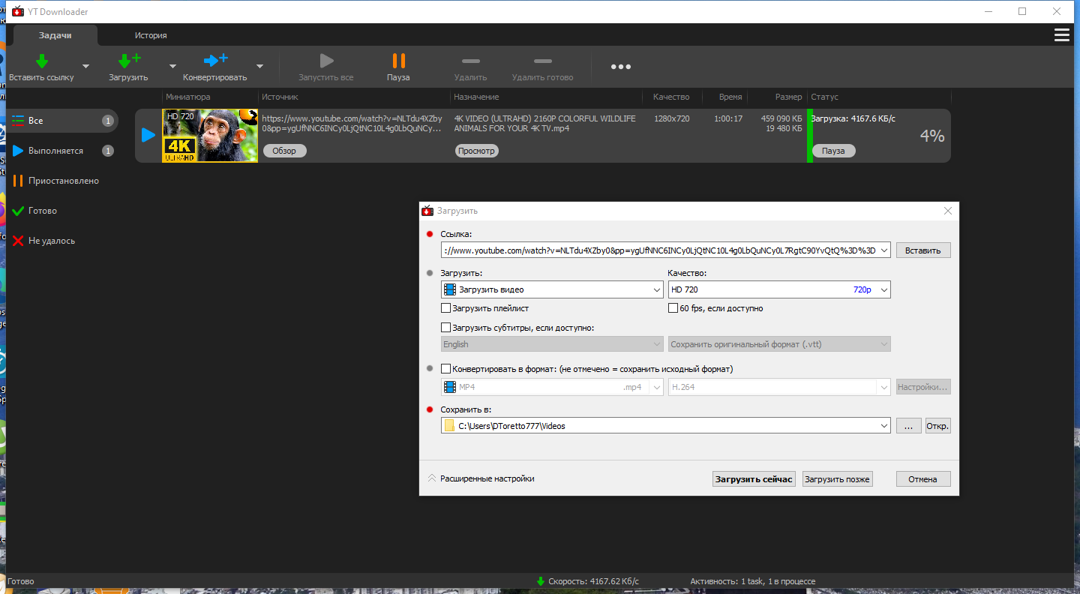This screenshot has height=594, width=1080.
Task: Pause downloads with the orange Пауза icon
Action: tap(398, 61)
